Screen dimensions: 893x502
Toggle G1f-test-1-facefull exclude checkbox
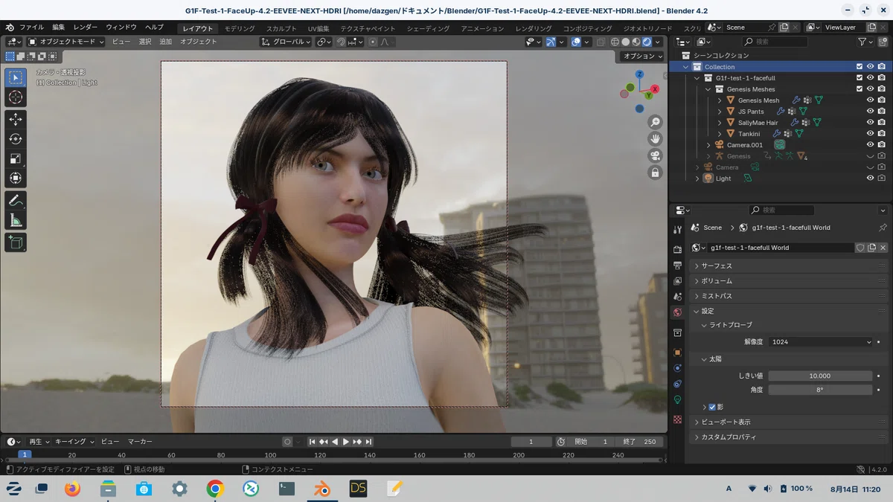[859, 78]
